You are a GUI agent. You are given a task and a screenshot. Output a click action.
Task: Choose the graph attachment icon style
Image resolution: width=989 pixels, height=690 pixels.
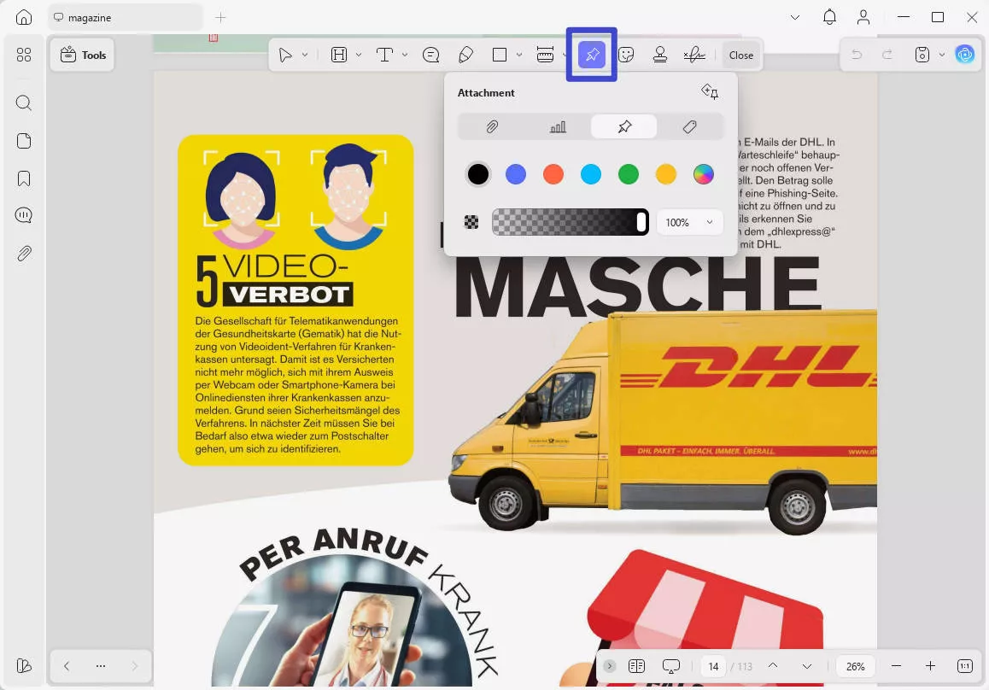(558, 126)
